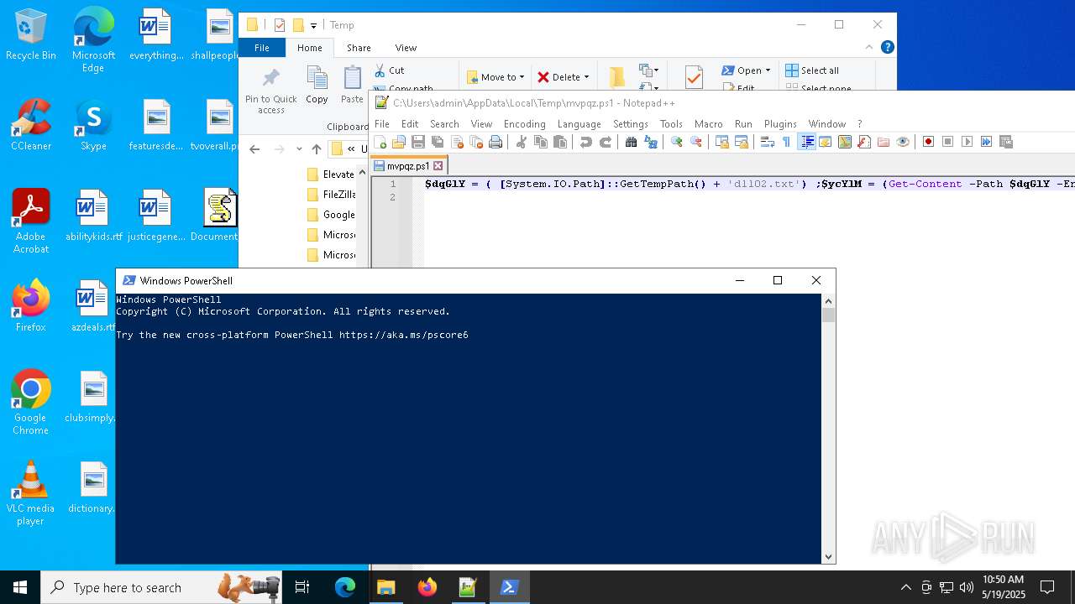Image resolution: width=1075 pixels, height=604 pixels.
Task: Click the Find binoculars icon in Notepad++
Action: pos(631,142)
